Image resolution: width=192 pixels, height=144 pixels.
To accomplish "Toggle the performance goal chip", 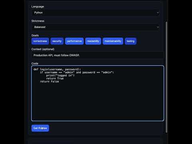I will click(74, 41).
